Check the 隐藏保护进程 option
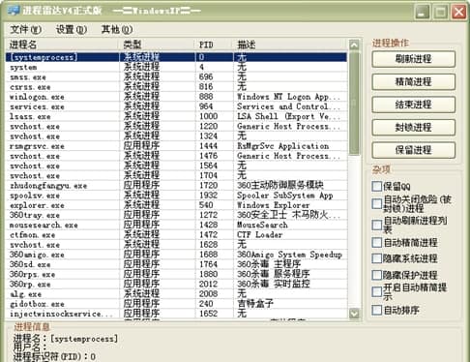The height and width of the screenshot is (362, 470). [x=376, y=275]
